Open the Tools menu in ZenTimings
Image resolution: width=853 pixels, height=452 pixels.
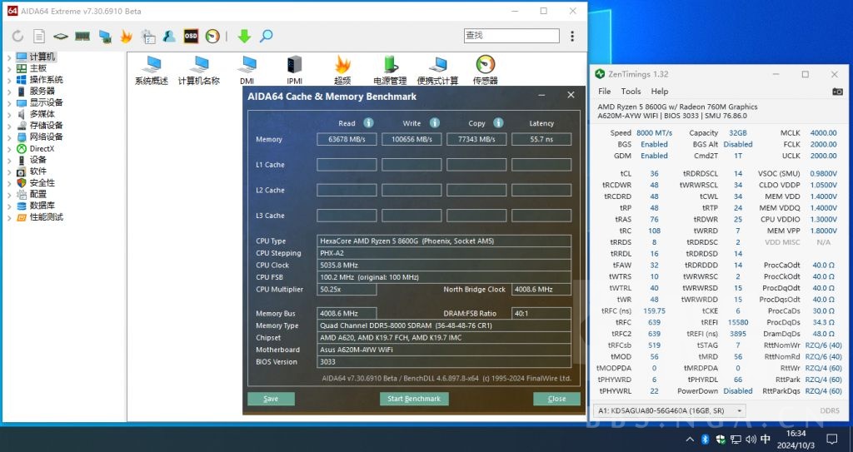631,92
